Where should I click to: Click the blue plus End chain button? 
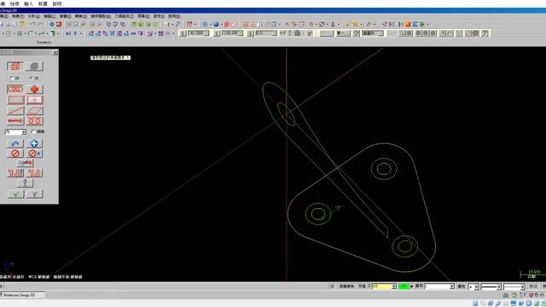[x=34, y=143]
